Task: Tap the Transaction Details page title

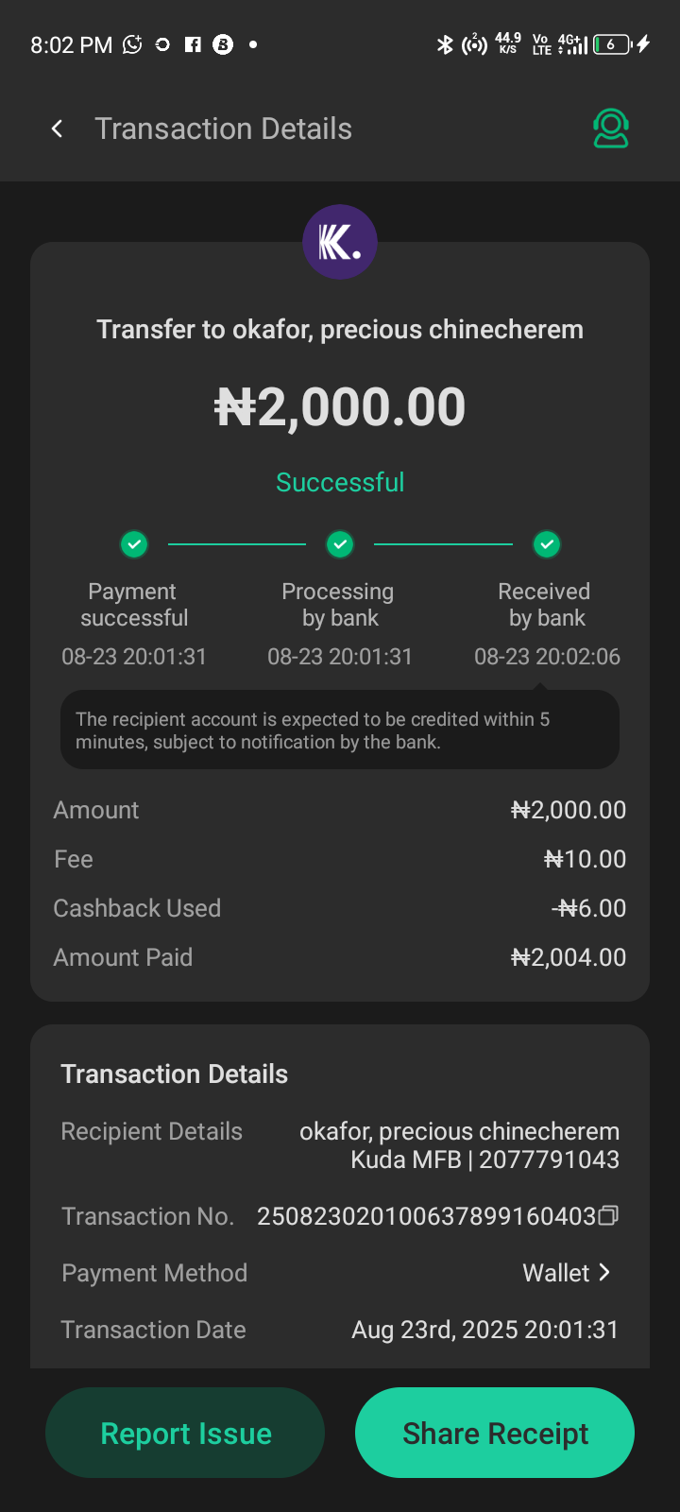Action: point(223,129)
